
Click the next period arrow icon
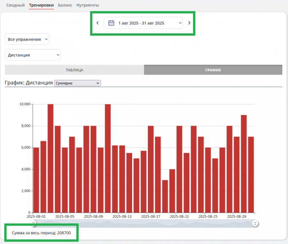point(189,23)
